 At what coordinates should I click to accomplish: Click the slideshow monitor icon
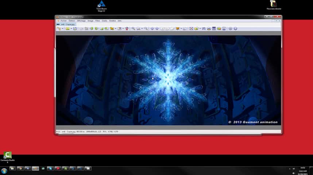(x=224, y=29)
